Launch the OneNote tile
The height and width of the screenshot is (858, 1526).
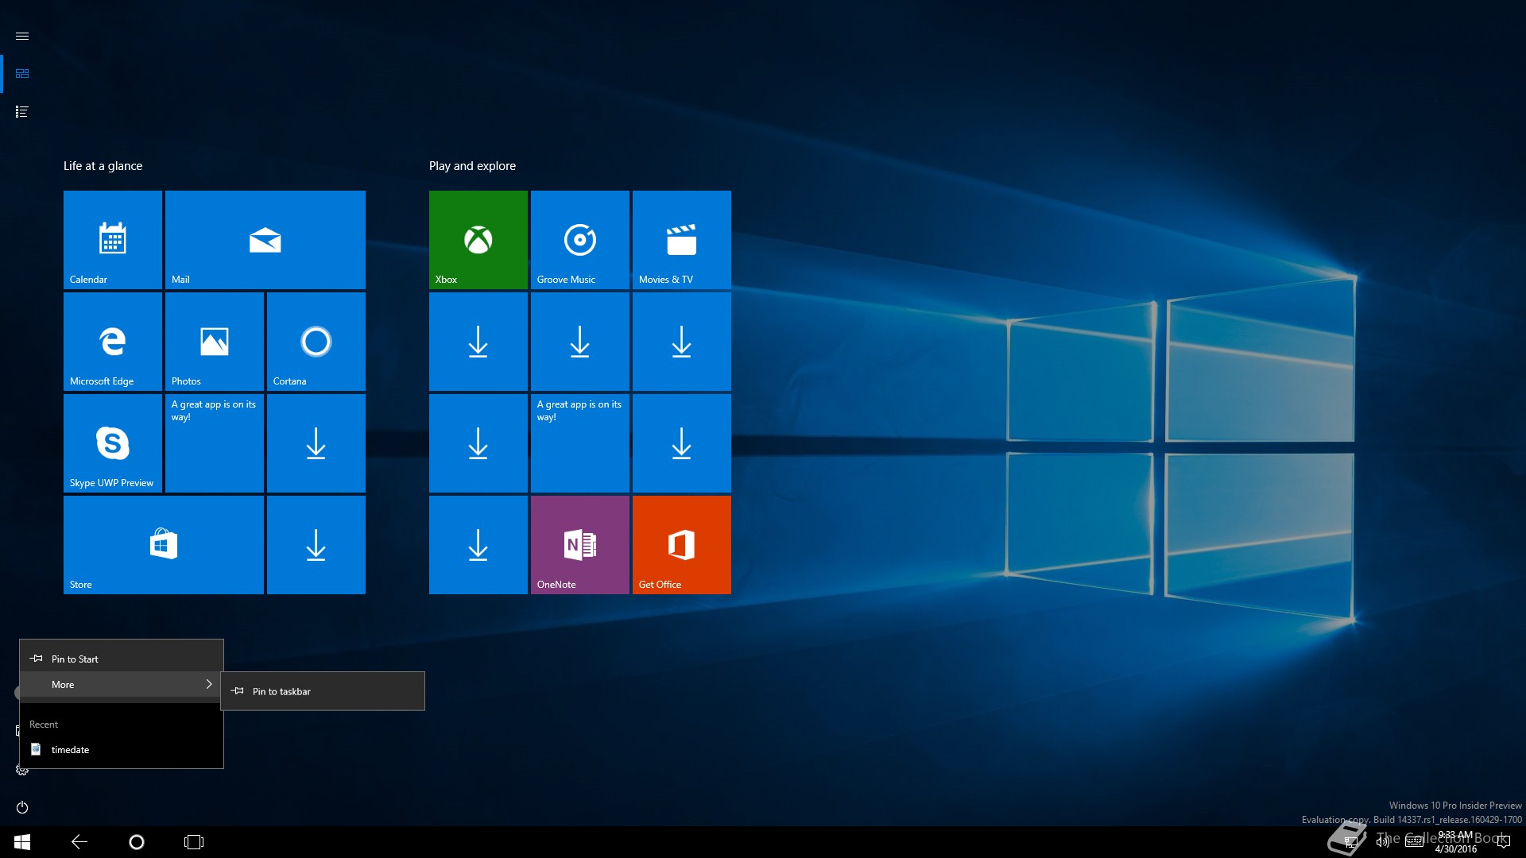tap(580, 545)
